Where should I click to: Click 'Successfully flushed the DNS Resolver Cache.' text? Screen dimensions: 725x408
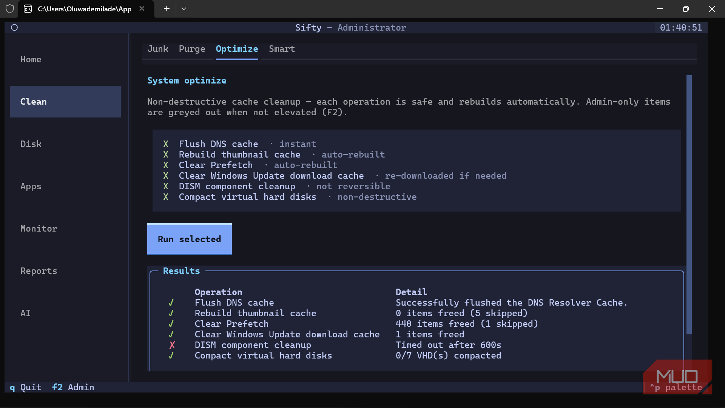coord(511,303)
